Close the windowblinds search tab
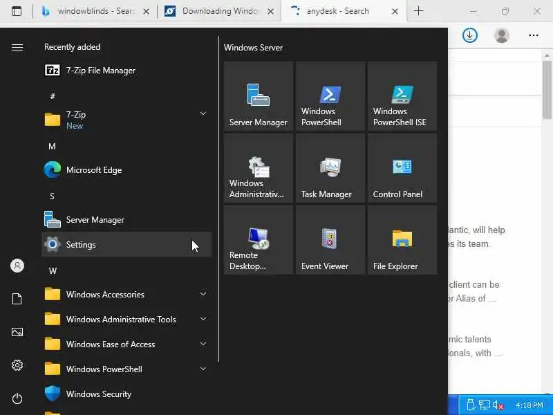Image resolution: width=553 pixels, height=415 pixels. coord(146,12)
